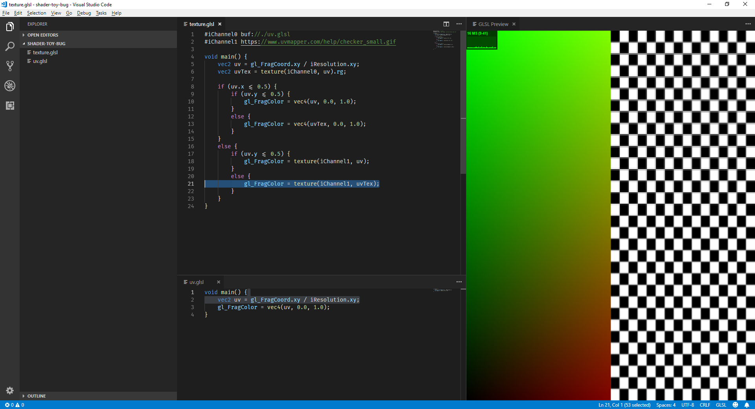Screen dimensions: 755x409
Task: Click the frame time stats graph in preview
Action: (x=482, y=40)
